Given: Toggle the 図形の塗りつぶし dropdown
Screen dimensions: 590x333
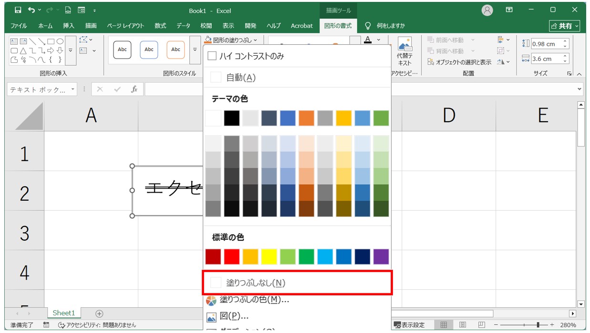Looking at the screenshot, I should [231, 40].
